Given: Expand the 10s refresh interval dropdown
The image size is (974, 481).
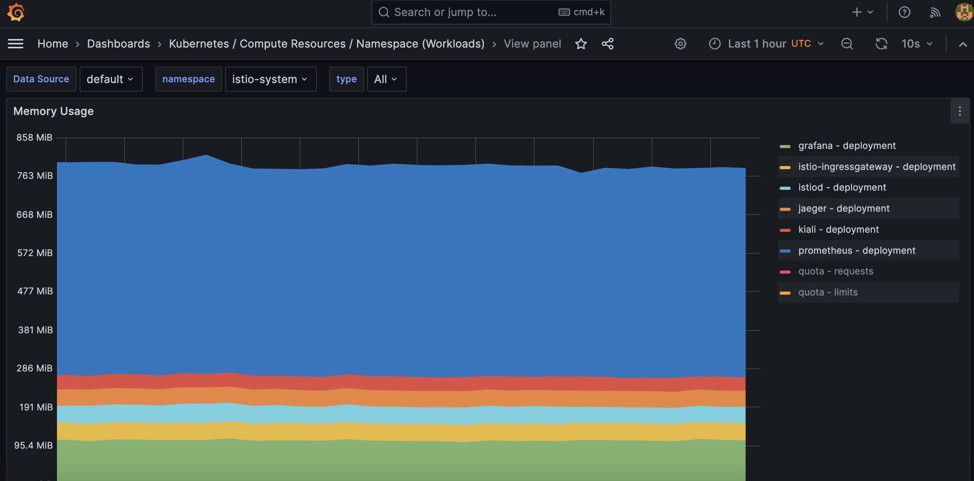Looking at the screenshot, I should coord(917,44).
